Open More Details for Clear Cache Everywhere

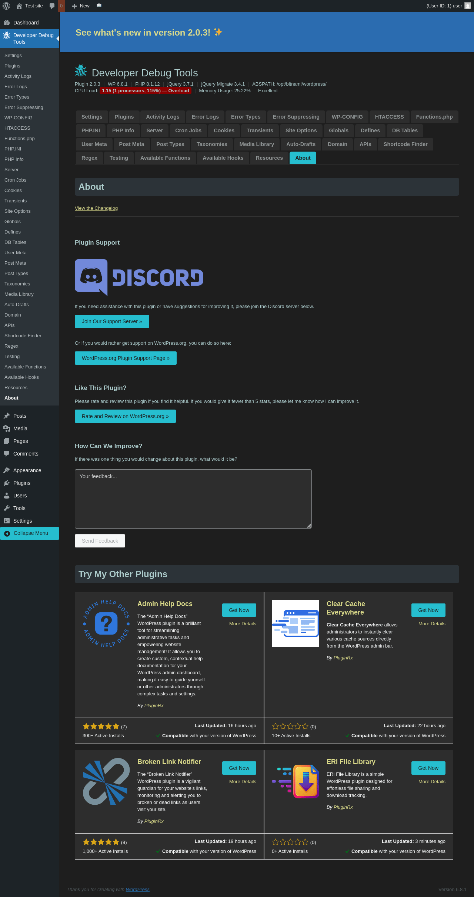tap(432, 624)
